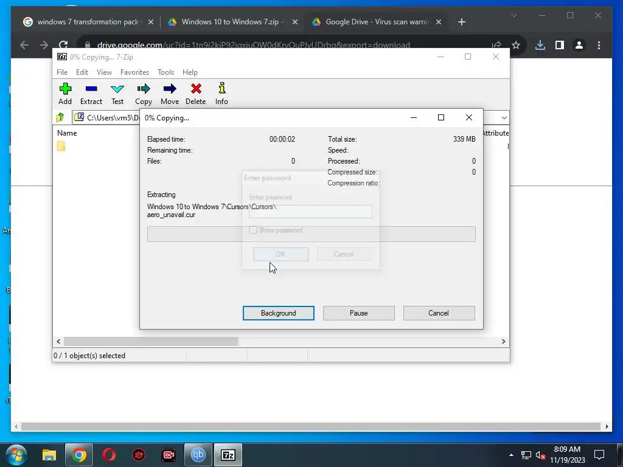Screen dimensions: 623x467
Task: Open the notification center icon
Action: click(599, 455)
